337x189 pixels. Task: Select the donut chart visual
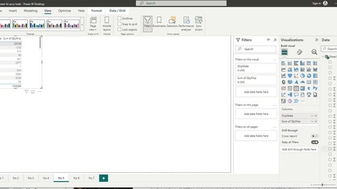coord(309,76)
